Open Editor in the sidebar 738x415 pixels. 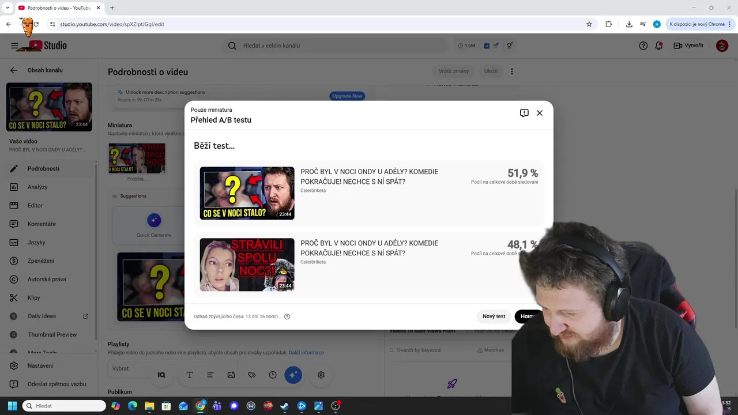point(49,205)
